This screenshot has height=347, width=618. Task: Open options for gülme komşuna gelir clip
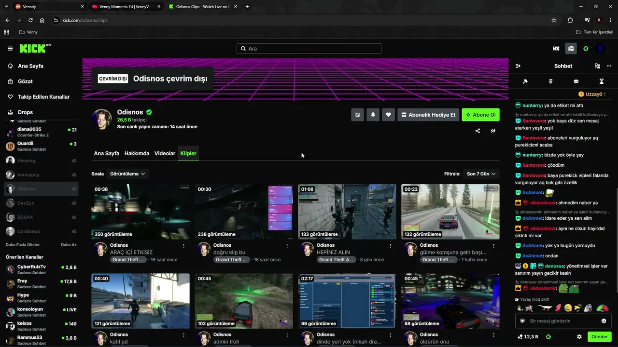(x=494, y=246)
